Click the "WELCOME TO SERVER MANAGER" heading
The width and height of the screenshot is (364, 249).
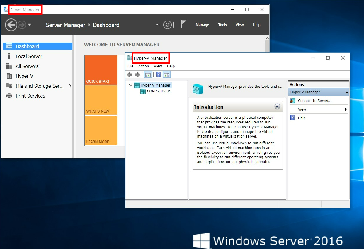pyautogui.click(x=122, y=45)
